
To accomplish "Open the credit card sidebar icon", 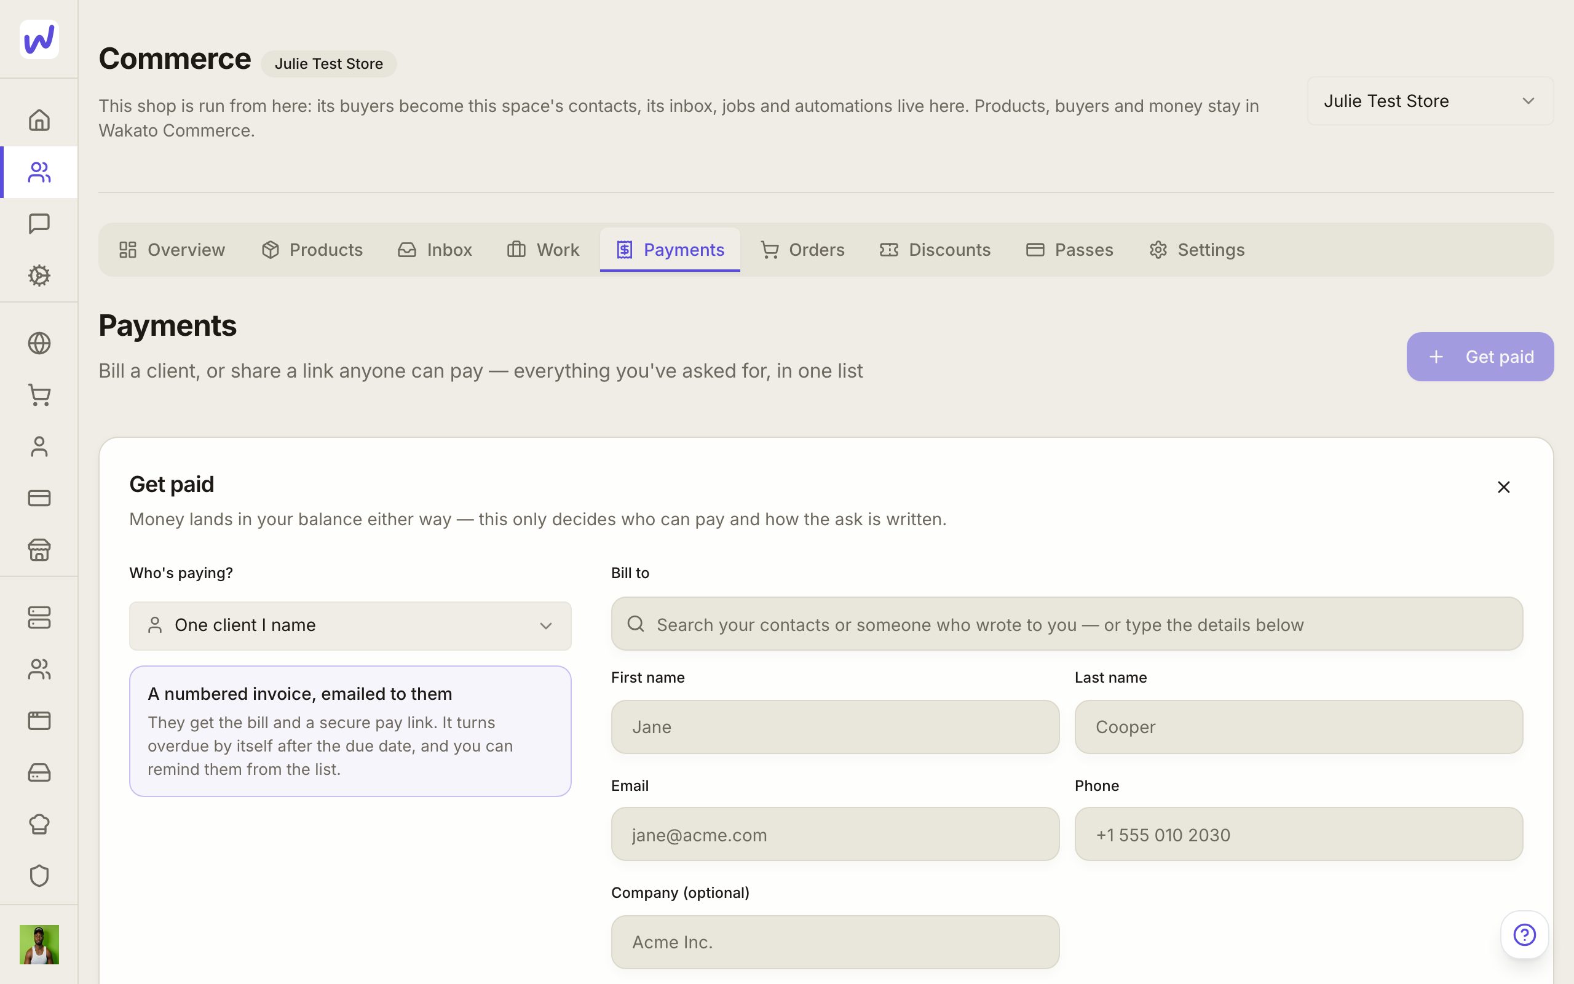I will tap(39, 498).
